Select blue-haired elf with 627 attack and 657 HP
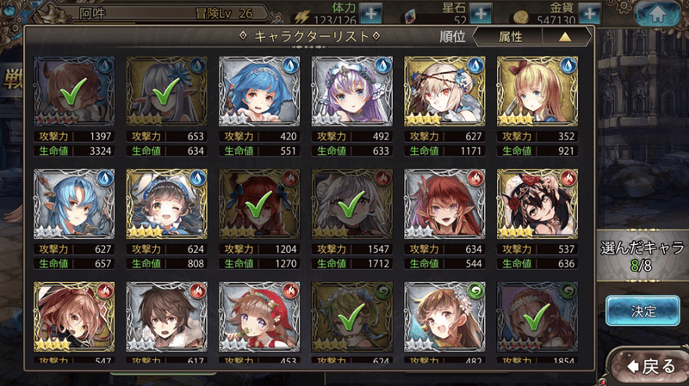Screen dimensions: 689x386 pos(74,204)
